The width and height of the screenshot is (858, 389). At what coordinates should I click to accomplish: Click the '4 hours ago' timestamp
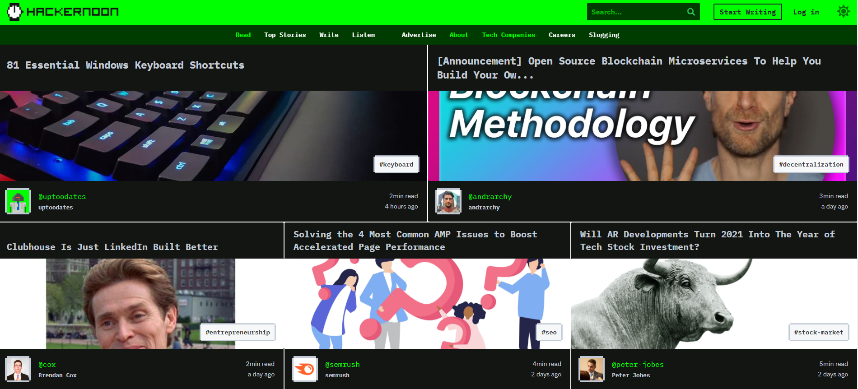click(401, 206)
